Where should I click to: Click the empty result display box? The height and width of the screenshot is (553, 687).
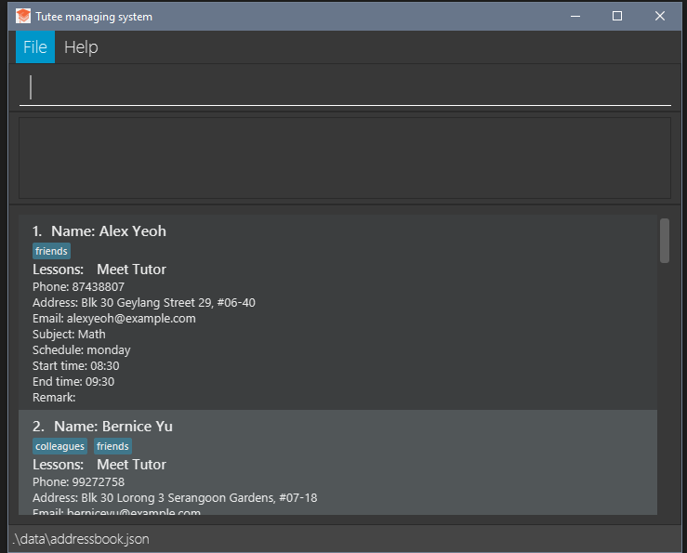click(x=344, y=157)
